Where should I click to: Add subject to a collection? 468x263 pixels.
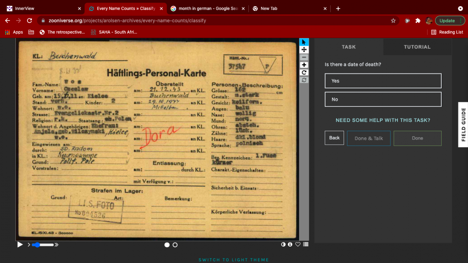point(306,244)
